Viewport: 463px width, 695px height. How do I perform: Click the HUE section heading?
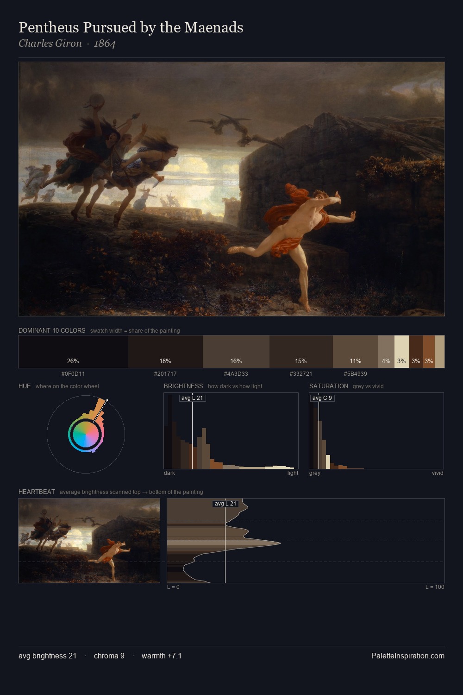click(25, 386)
